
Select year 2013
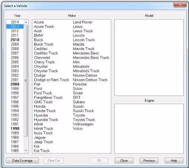[15, 26]
